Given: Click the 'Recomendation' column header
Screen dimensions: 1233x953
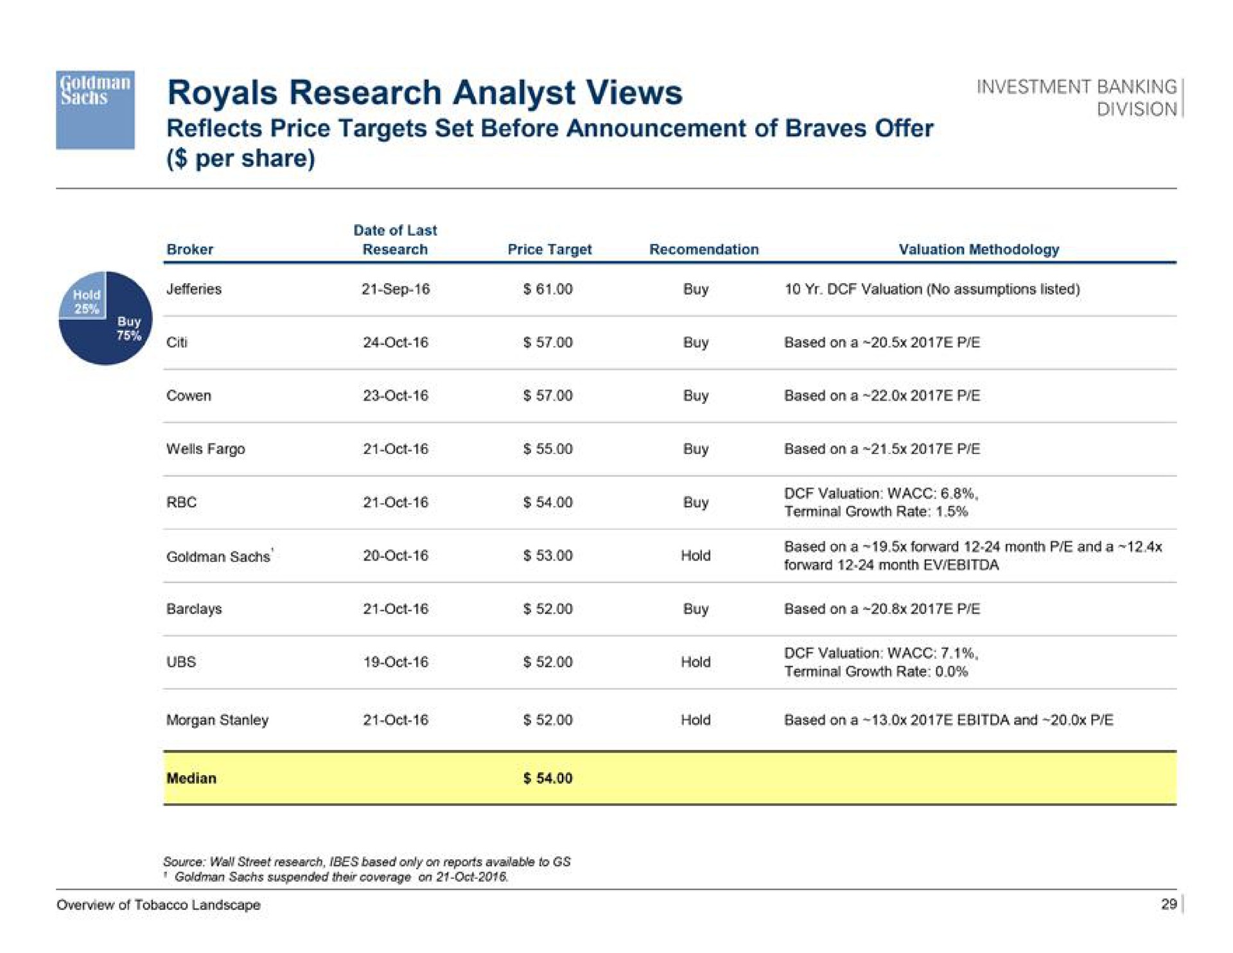Looking at the screenshot, I should 704,249.
